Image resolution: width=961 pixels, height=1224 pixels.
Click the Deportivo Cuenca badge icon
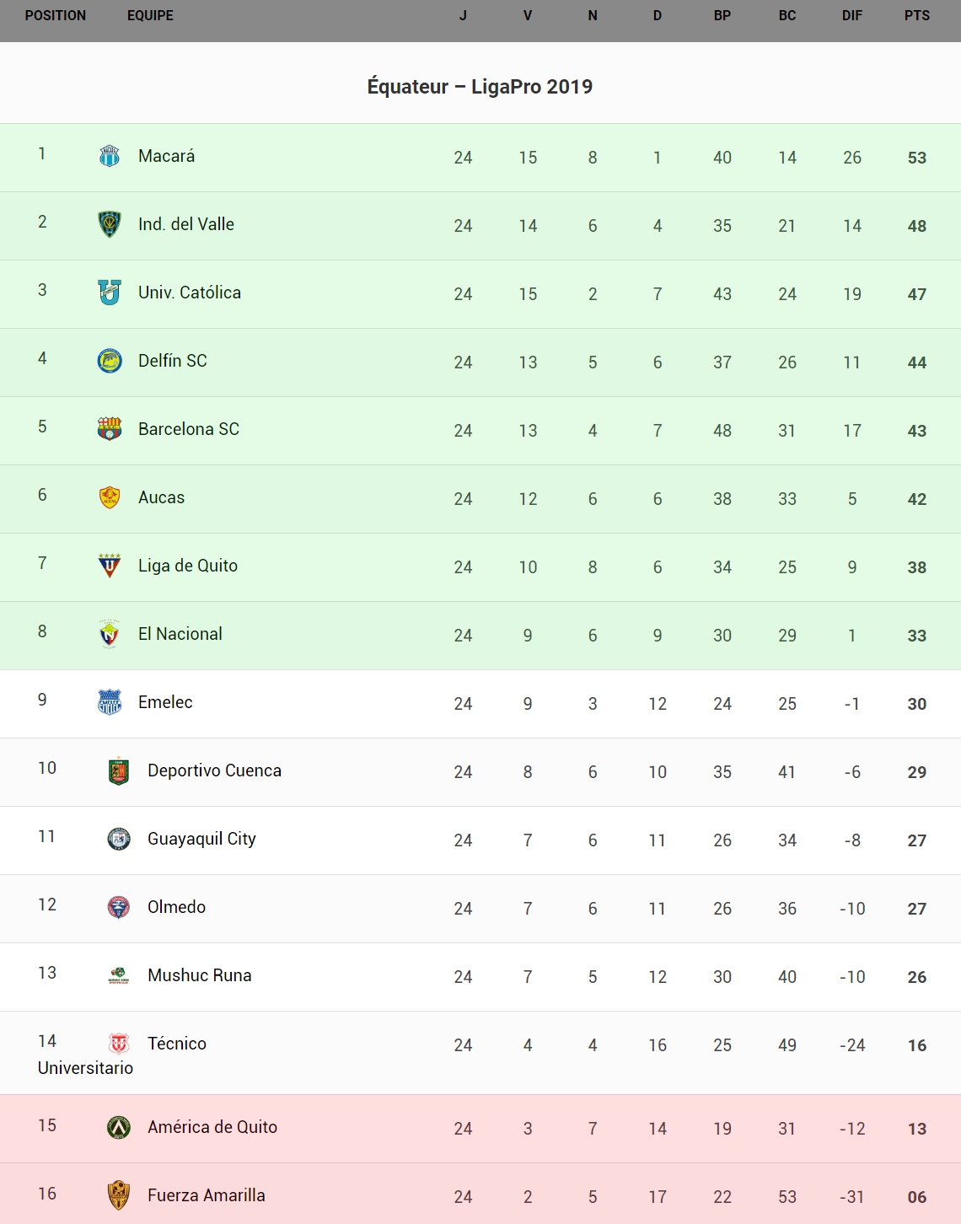point(119,770)
